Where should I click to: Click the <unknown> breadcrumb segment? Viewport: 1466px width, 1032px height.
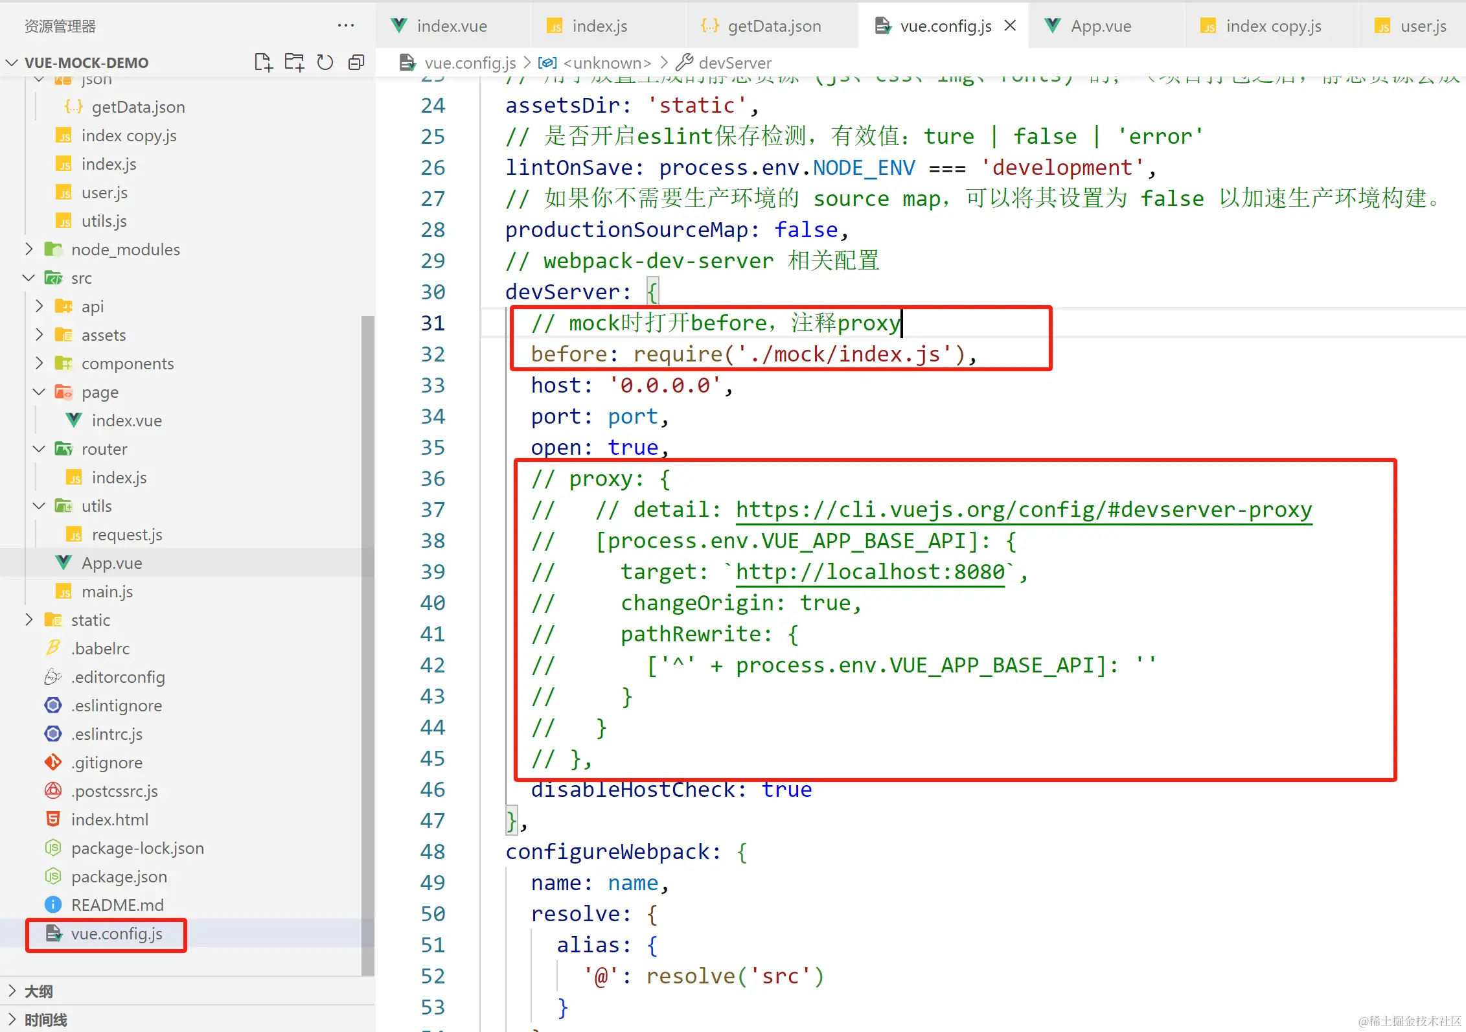[607, 63]
